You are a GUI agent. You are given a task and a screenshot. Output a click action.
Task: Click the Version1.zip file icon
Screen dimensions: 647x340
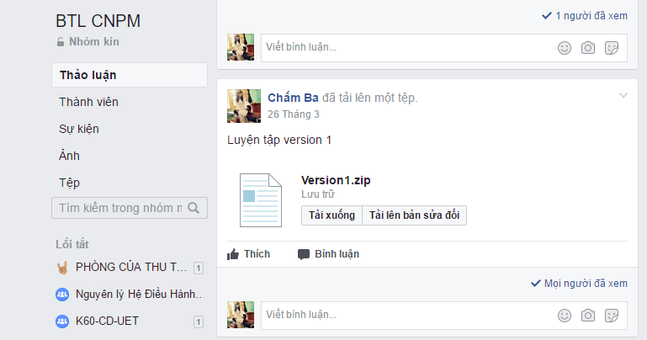(260, 199)
